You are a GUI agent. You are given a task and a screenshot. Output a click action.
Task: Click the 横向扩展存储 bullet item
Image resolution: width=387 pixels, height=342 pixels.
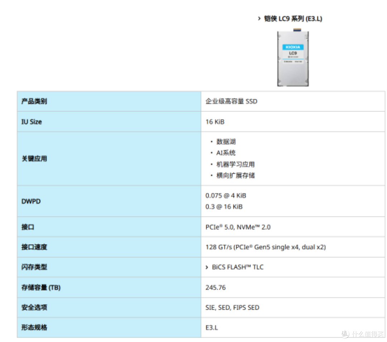pos(235,175)
